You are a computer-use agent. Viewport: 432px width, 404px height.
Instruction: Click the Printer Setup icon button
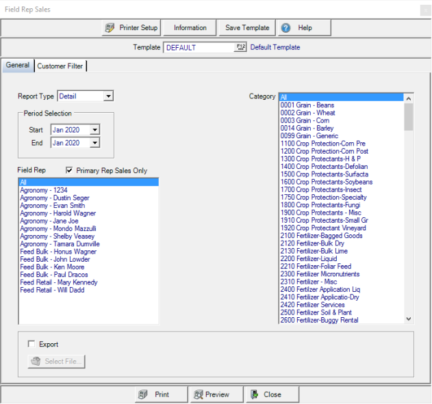coord(110,28)
